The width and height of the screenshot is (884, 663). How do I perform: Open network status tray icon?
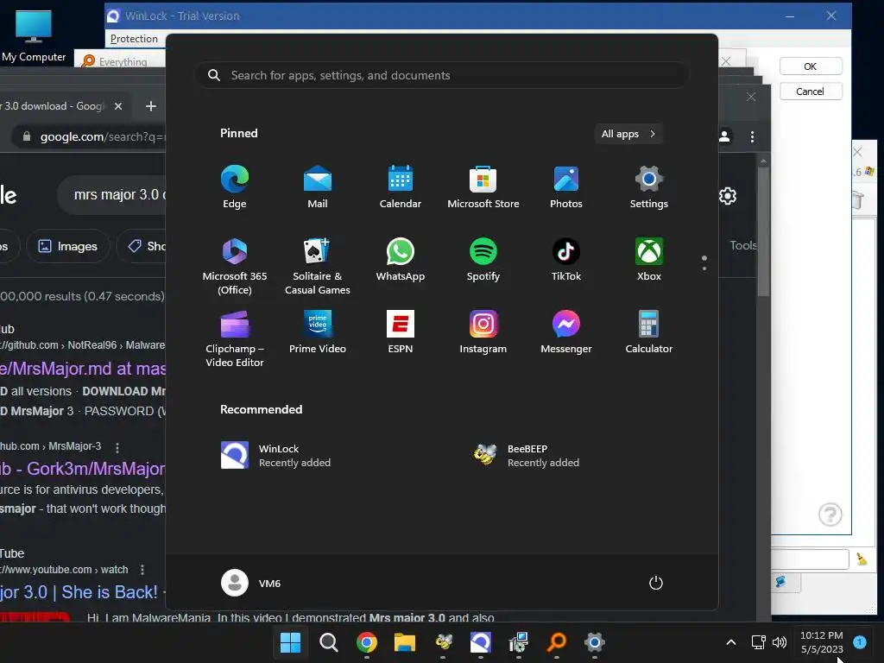pyautogui.click(x=758, y=642)
